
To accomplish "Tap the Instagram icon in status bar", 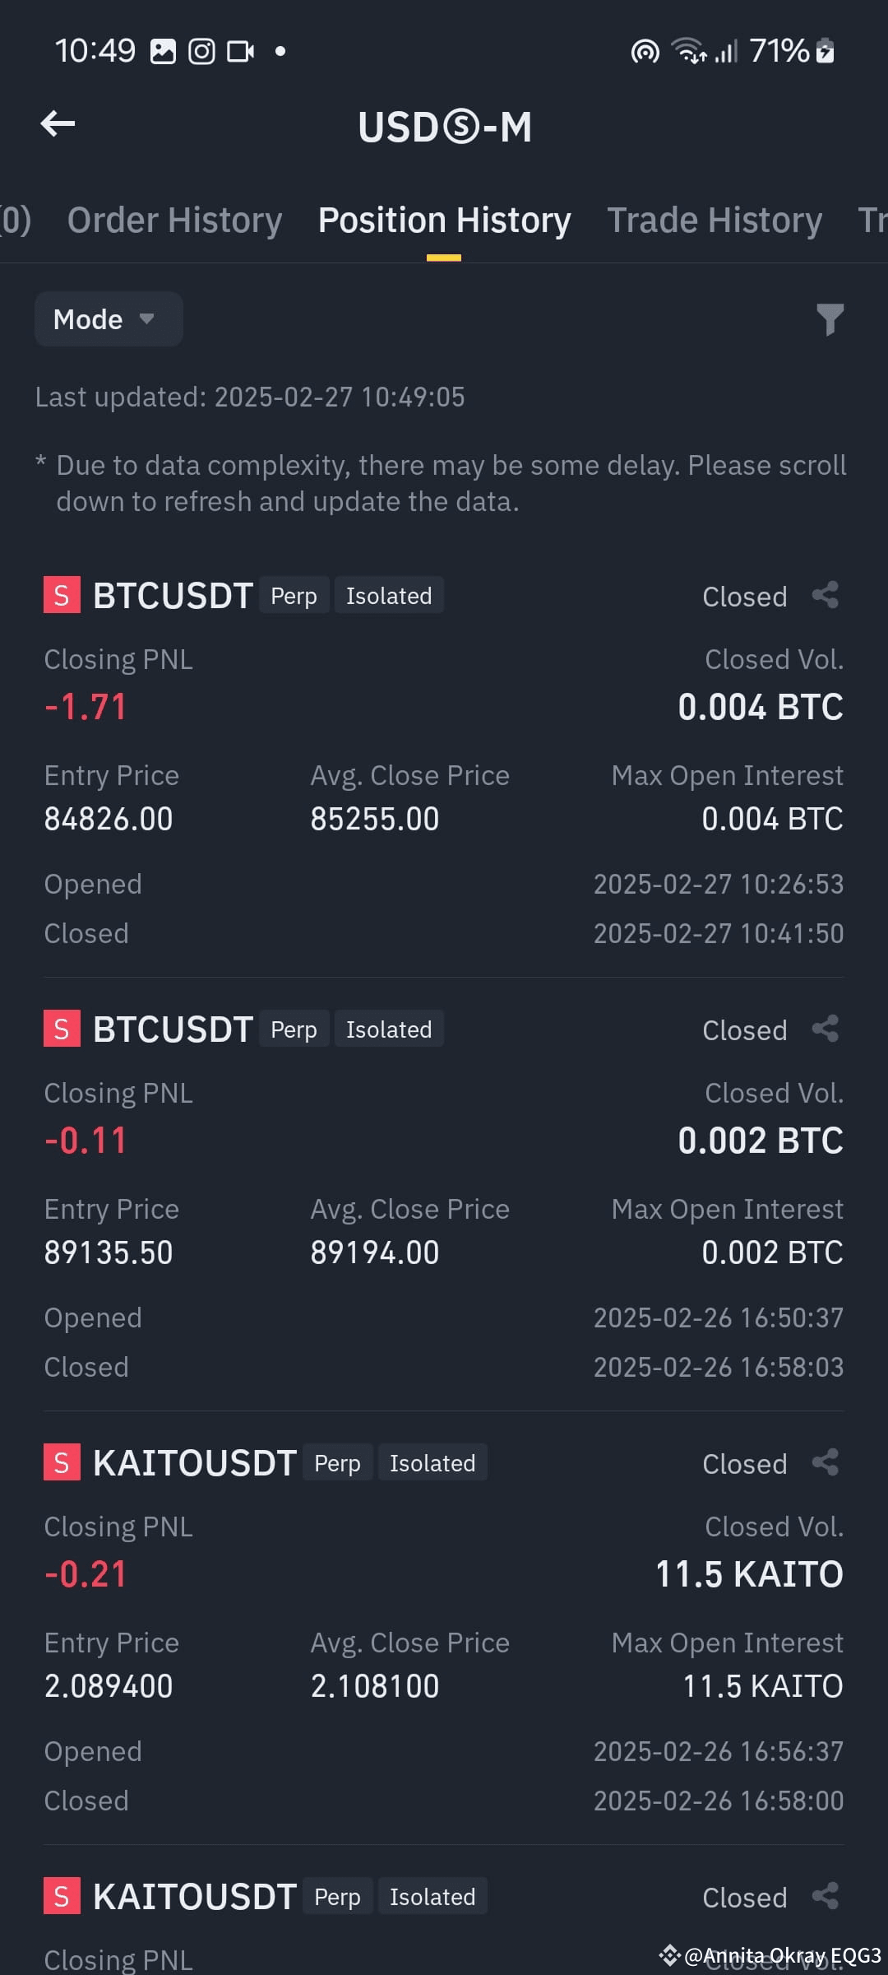I will point(201,52).
